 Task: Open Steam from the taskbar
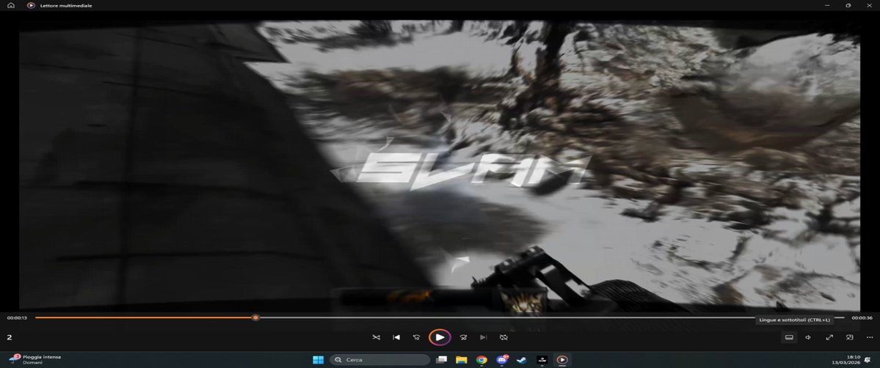(x=522, y=360)
